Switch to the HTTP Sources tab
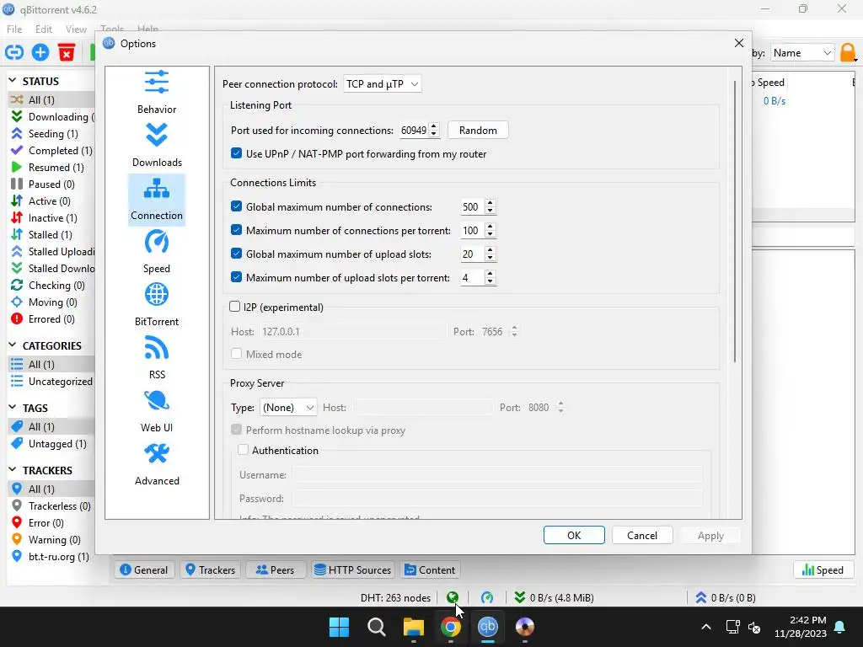The width and height of the screenshot is (863, 647). point(353,570)
